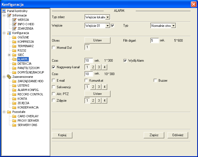Click the Informacje notepad icon

(9, 15)
